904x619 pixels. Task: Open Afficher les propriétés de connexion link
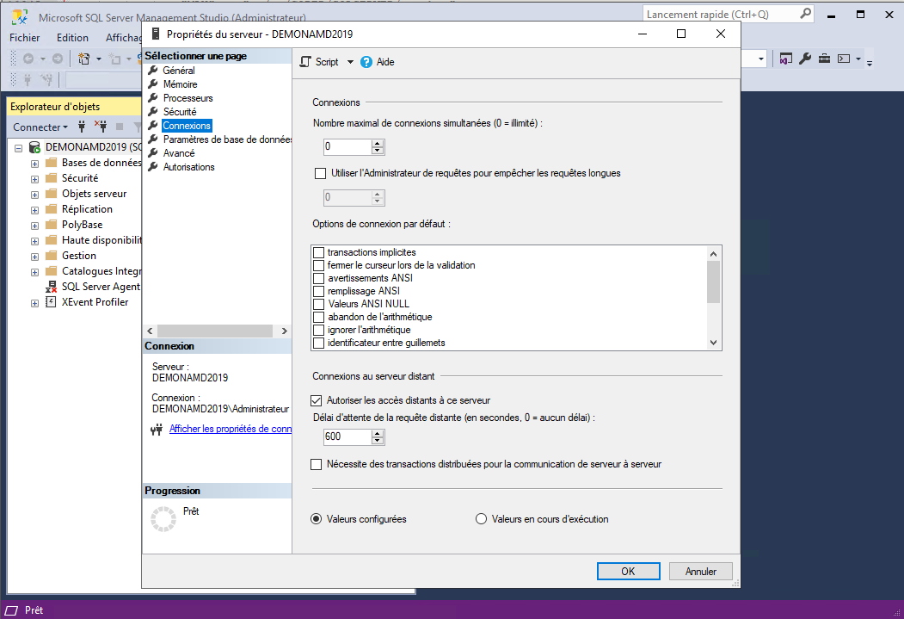pyautogui.click(x=230, y=429)
